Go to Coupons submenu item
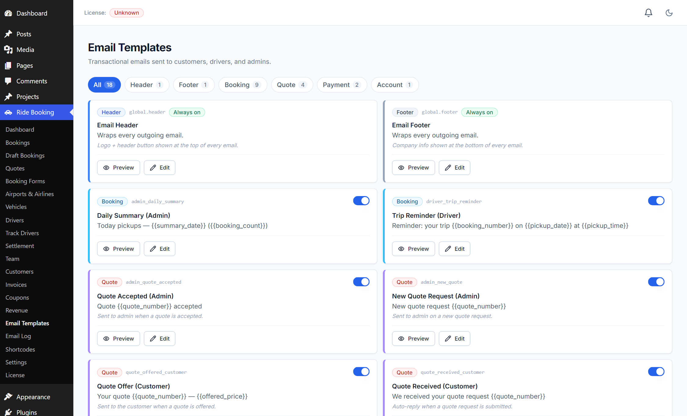The height and width of the screenshot is (416, 687). [x=17, y=297]
